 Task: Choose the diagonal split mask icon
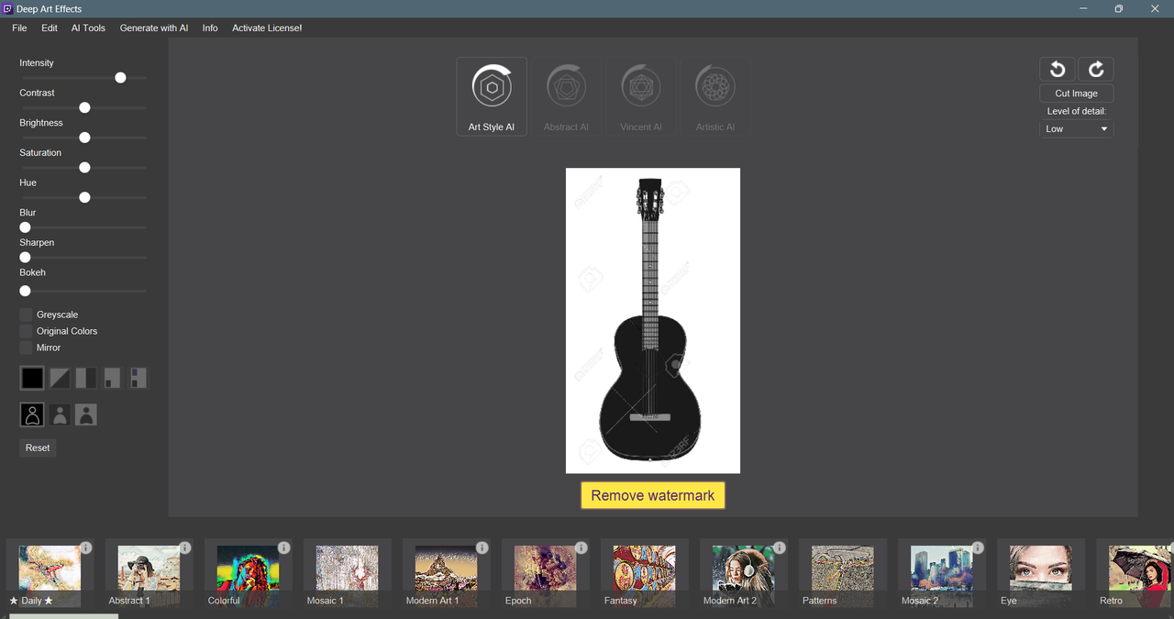[x=60, y=378]
